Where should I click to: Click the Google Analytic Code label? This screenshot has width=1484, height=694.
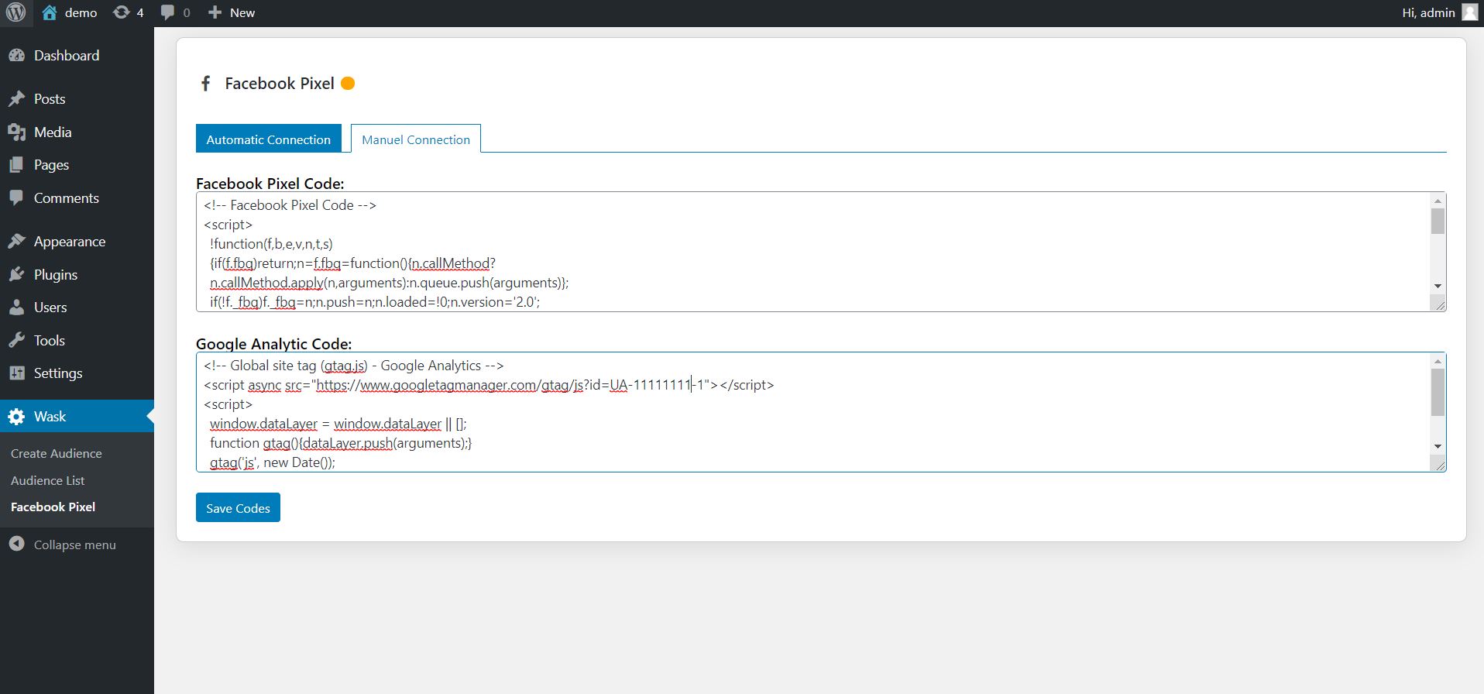tap(274, 344)
